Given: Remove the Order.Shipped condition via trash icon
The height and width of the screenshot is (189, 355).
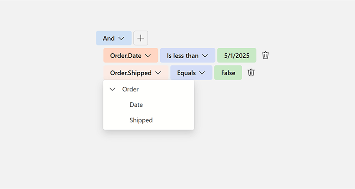Looking at the screenshot, I should (x=251, y=73).
